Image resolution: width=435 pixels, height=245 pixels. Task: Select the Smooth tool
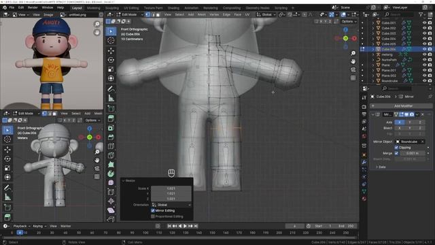click(111, 183)
